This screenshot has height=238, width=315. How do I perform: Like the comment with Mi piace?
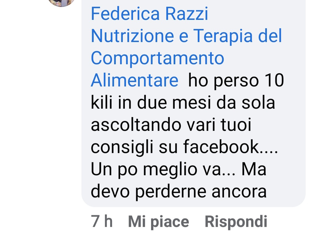[158, 222]
